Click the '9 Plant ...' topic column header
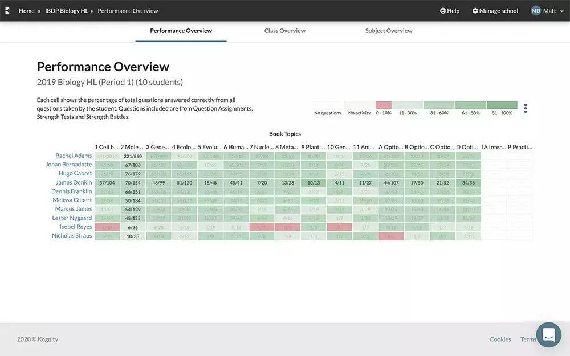This screenshot has height=356, width=570. click(x=313, y=147)
